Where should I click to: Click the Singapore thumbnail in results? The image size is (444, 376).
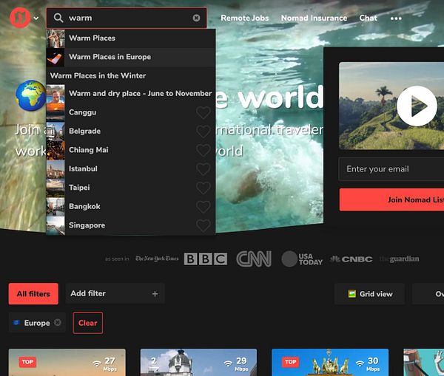coord(55,225)
